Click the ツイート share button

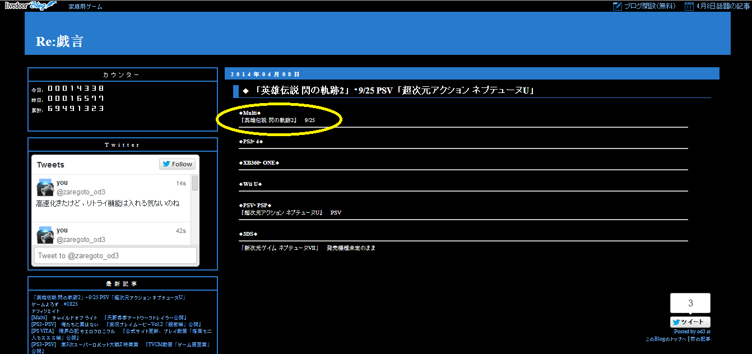coord(690,322)
